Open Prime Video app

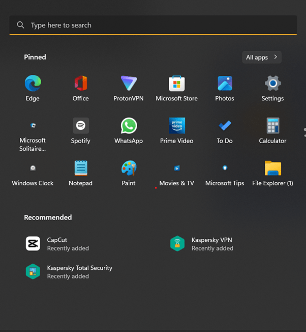click(x=177, y=130)
